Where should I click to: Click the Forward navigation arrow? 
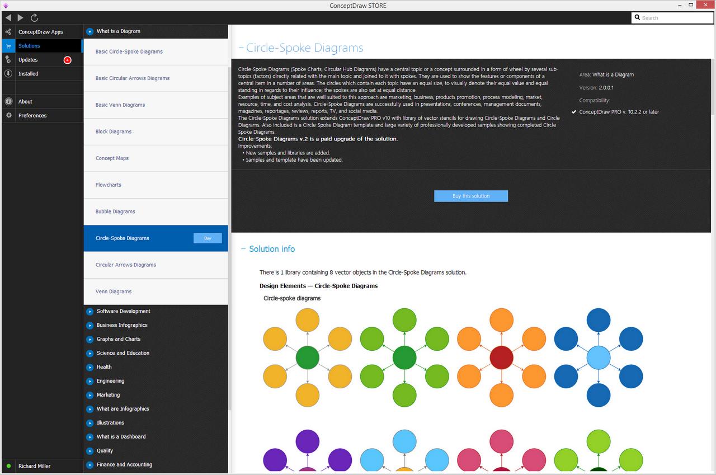tap(21, 18)
